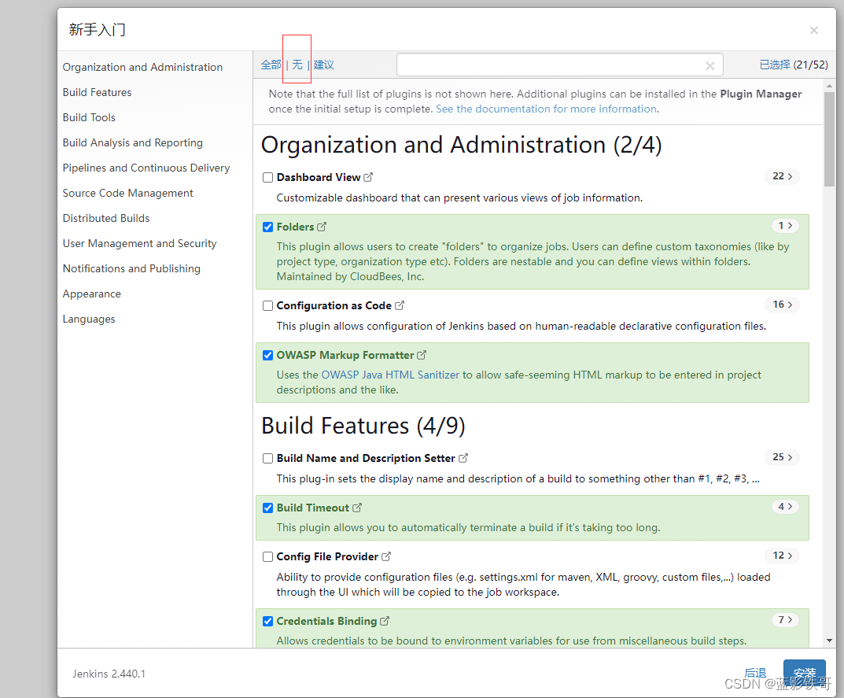Open OWASP Markup Formatter external link icon
This screenshot has width=844, height=698.
pyautogui.click(x=422, y=355)
